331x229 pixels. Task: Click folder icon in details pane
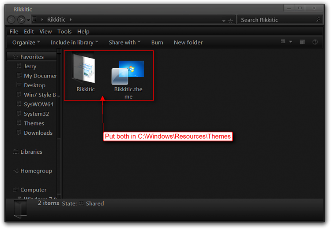tap(20, 209)
